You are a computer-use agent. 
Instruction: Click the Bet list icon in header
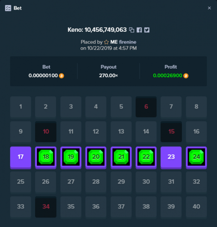pyautogui.click(x=8, y=8)
